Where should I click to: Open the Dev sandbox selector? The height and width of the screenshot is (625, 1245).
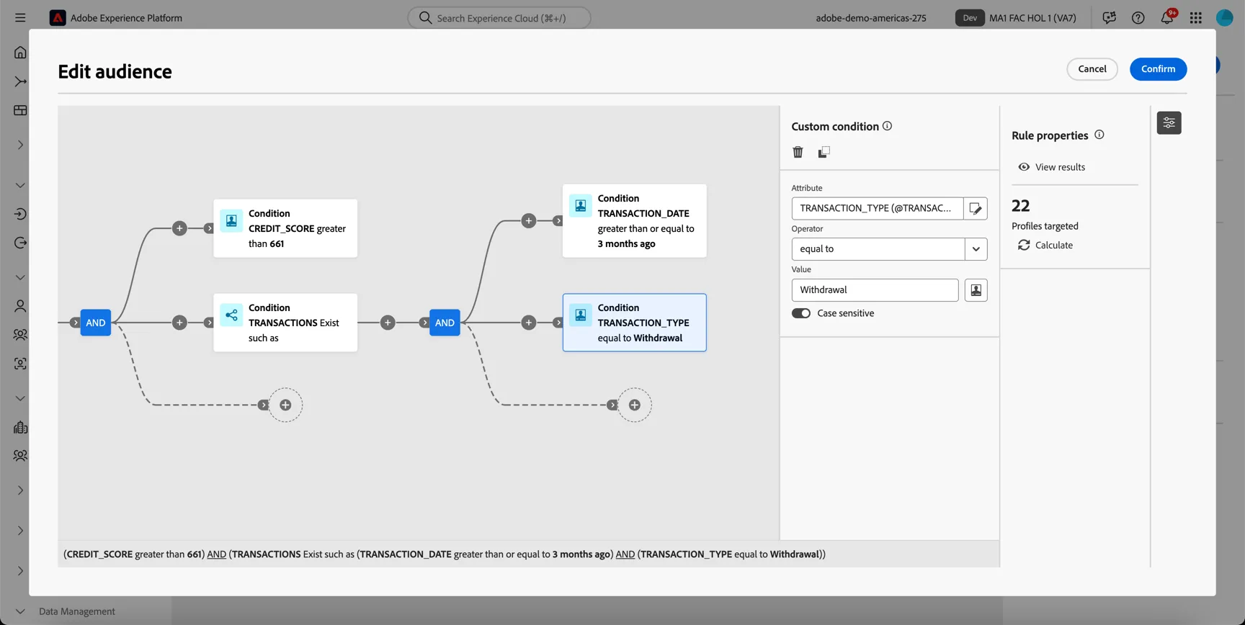point(970,18)
